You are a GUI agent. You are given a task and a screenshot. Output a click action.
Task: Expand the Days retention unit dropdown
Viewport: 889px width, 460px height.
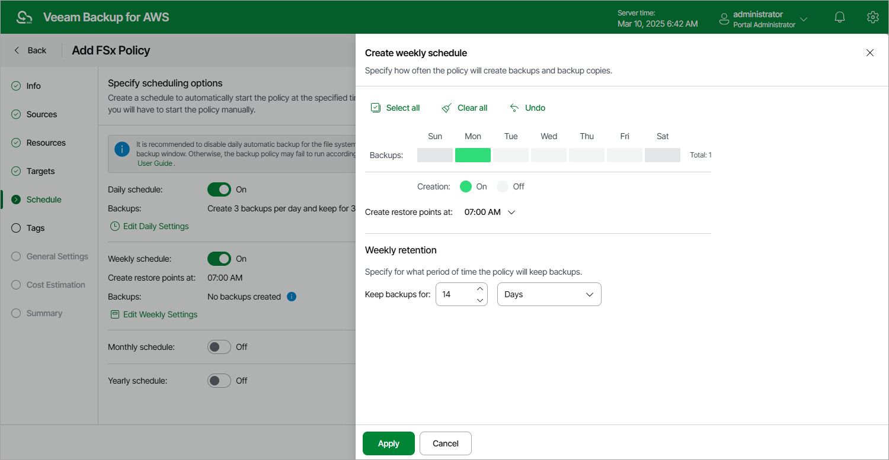point(549,294)
